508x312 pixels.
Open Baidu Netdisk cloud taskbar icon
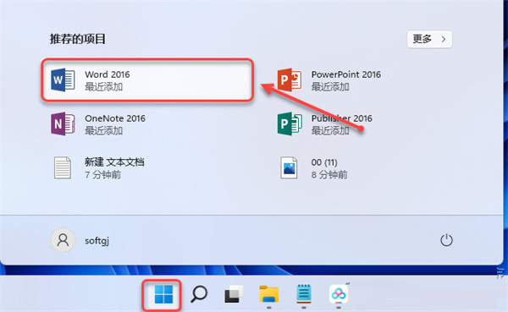coord(339,294)
